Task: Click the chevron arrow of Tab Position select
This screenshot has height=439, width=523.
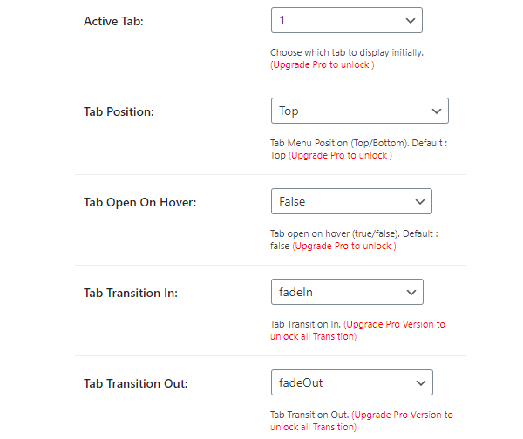Action: click(437, 111)
